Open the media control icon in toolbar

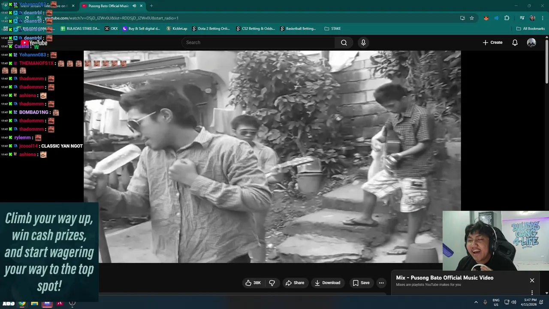[x=522, y=18]
